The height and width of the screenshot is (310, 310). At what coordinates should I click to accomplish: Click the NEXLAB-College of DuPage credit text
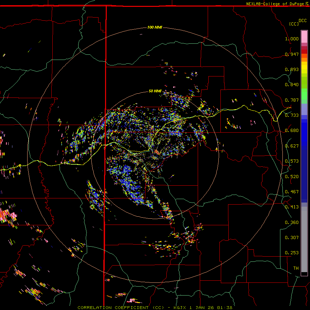[275, 4]
